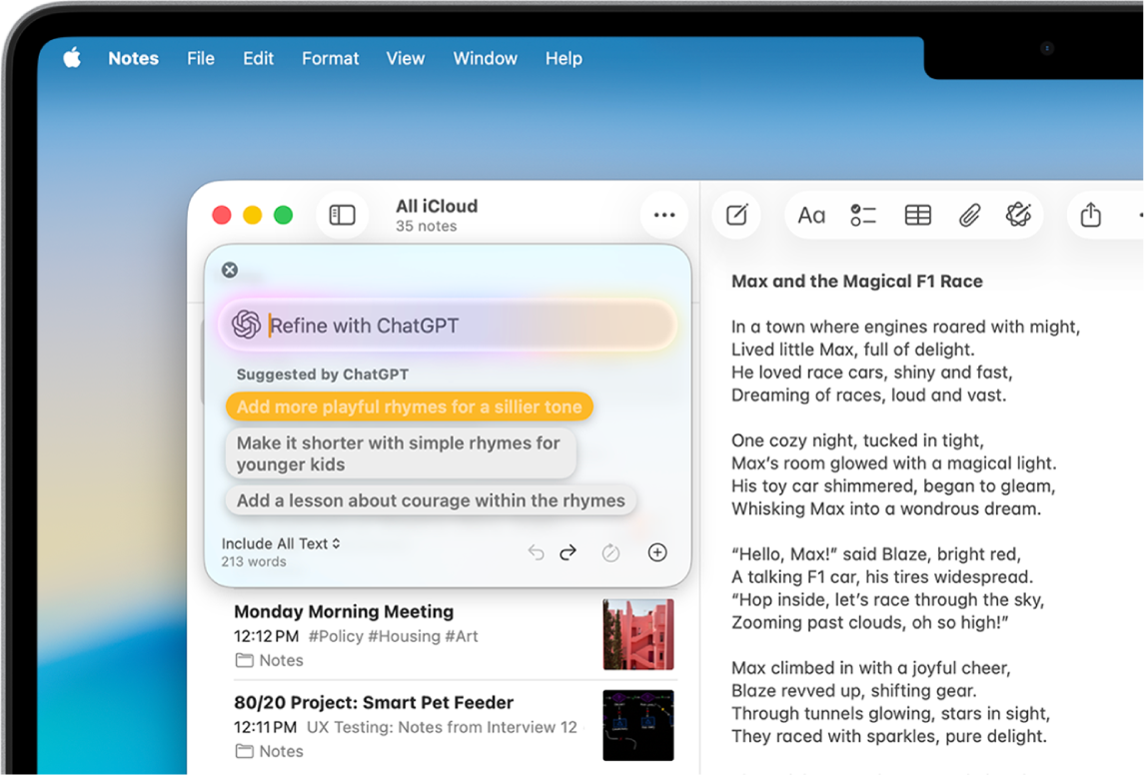Open the View menu
Image resolution: width=1145 pixels, height=777 pixels.
pos(406,58)
